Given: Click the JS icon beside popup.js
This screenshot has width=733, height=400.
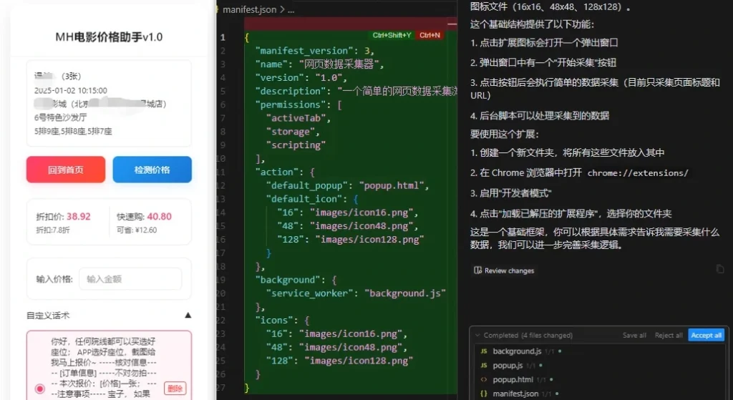Looking at the screenshot, I should tap(484, 366).
